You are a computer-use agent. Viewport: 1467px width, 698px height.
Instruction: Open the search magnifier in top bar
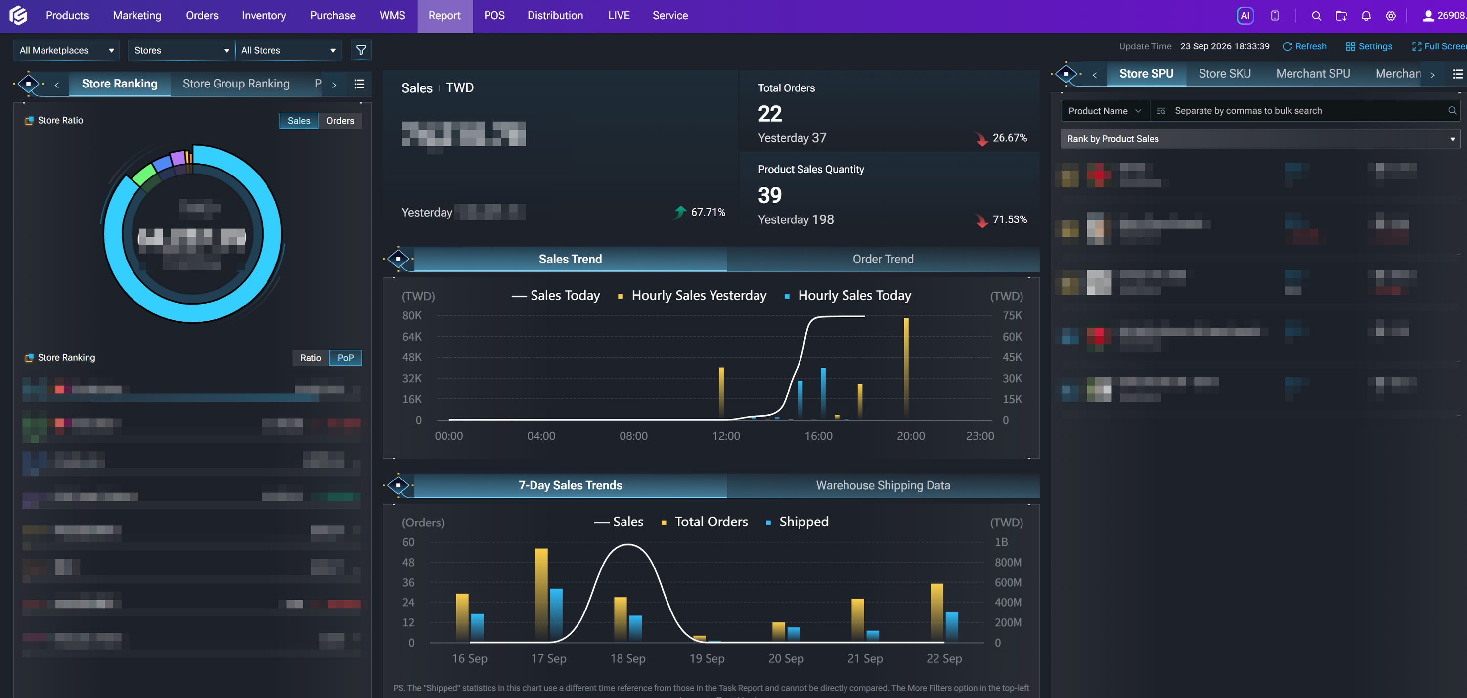[1316, 16]
